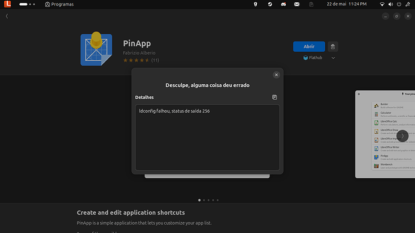Click the Abrir button for PinApp
The image size is (415, 233).
309,46
